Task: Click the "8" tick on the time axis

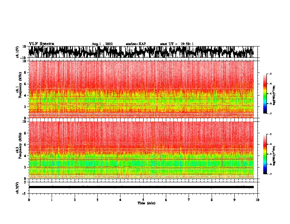Action: pyautogui.click(x=212, y=200)
